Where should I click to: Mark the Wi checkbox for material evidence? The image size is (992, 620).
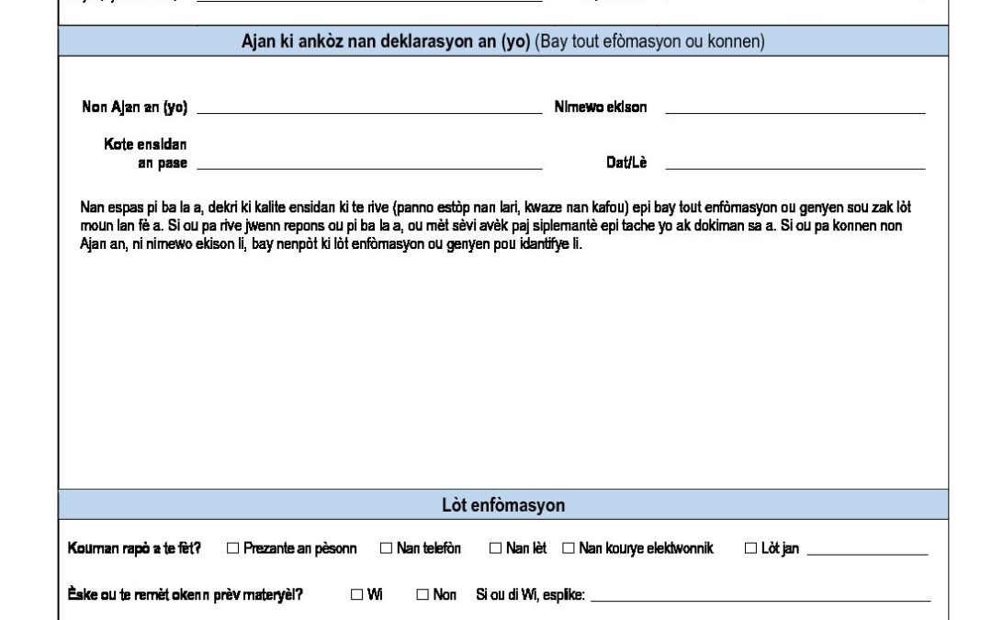click(356, 595)
